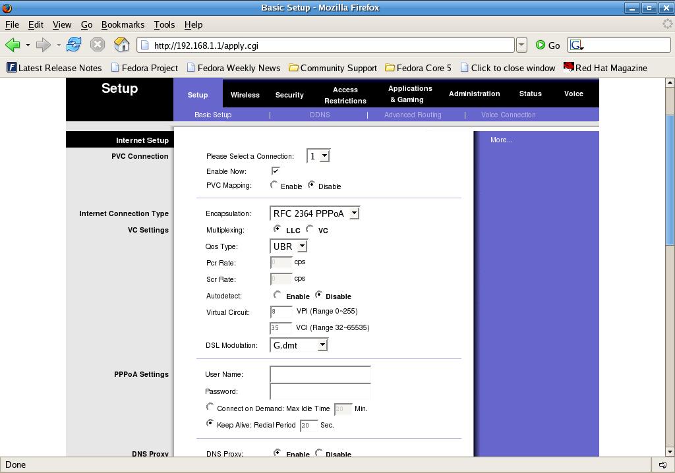675x473 pixels.
Task: Open Latest Release Notes bookmark
Action: [x=54, y=68]
